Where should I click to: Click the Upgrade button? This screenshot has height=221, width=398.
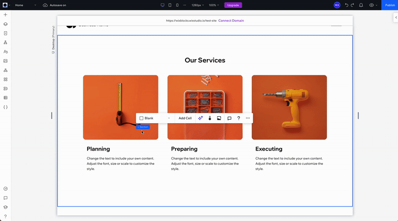click(233, 5)
